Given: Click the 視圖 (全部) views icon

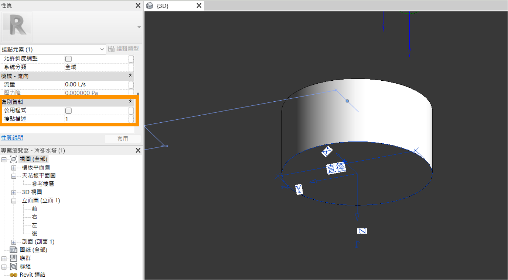Looking at the screenshot, I should click(14, 159).
